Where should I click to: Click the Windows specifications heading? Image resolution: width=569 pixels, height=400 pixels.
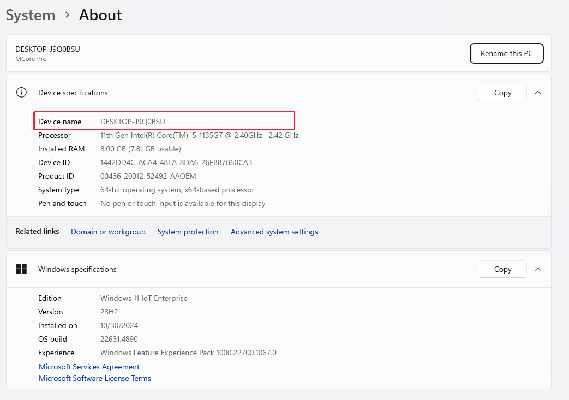pos(77,269)
